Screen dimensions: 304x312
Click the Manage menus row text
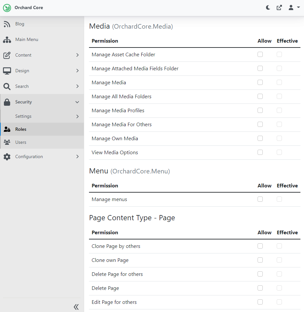(109, 199)
